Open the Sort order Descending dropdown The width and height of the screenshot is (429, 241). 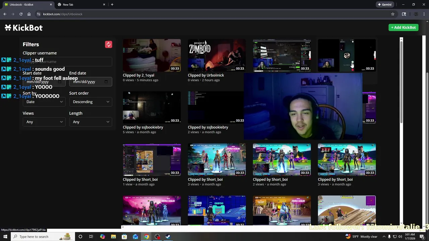[90, 102]
